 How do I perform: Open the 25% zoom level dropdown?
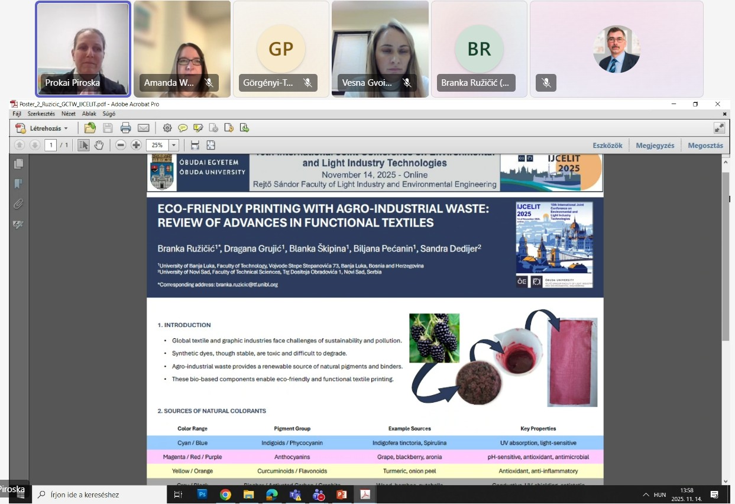(174, 145)
